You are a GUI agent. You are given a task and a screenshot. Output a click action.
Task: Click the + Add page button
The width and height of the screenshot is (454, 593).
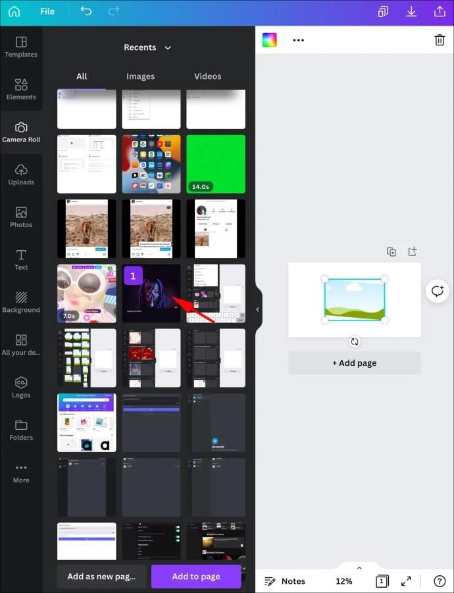coord(355,363)
